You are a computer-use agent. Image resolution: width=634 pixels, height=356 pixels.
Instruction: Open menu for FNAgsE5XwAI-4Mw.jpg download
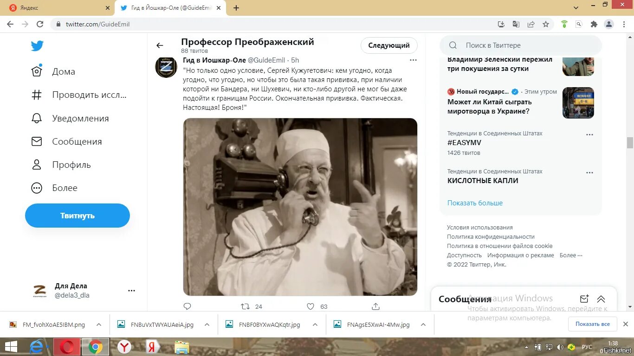[423, 324]
